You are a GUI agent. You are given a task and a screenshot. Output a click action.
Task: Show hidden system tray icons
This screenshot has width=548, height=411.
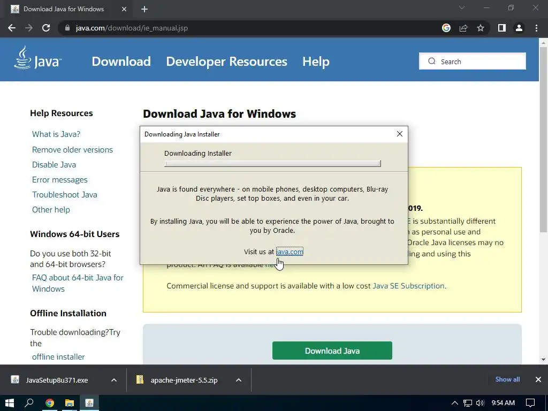tap(455, 403)
